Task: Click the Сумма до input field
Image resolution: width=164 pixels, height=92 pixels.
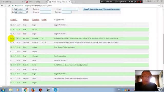Action: (46, 12)
